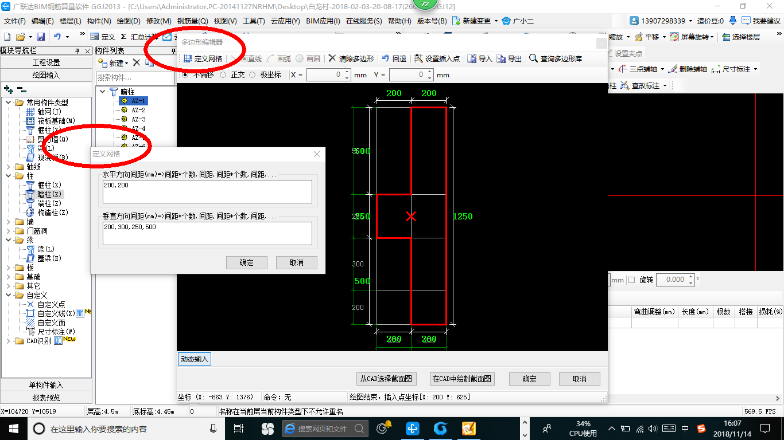Image resolution: width=784 pixels, height=440 pixels.
Task: Click the 工程设置 navigation button
Action: pos(46,62)
